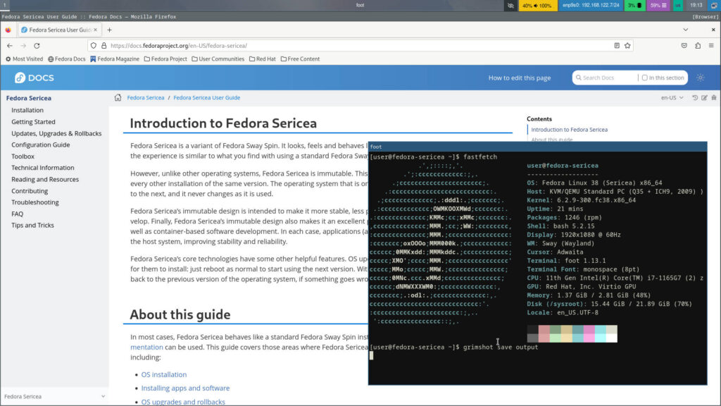The image size is (721, 406).
Task: Bookmark this page with the star icon
Action: (627, 44)
